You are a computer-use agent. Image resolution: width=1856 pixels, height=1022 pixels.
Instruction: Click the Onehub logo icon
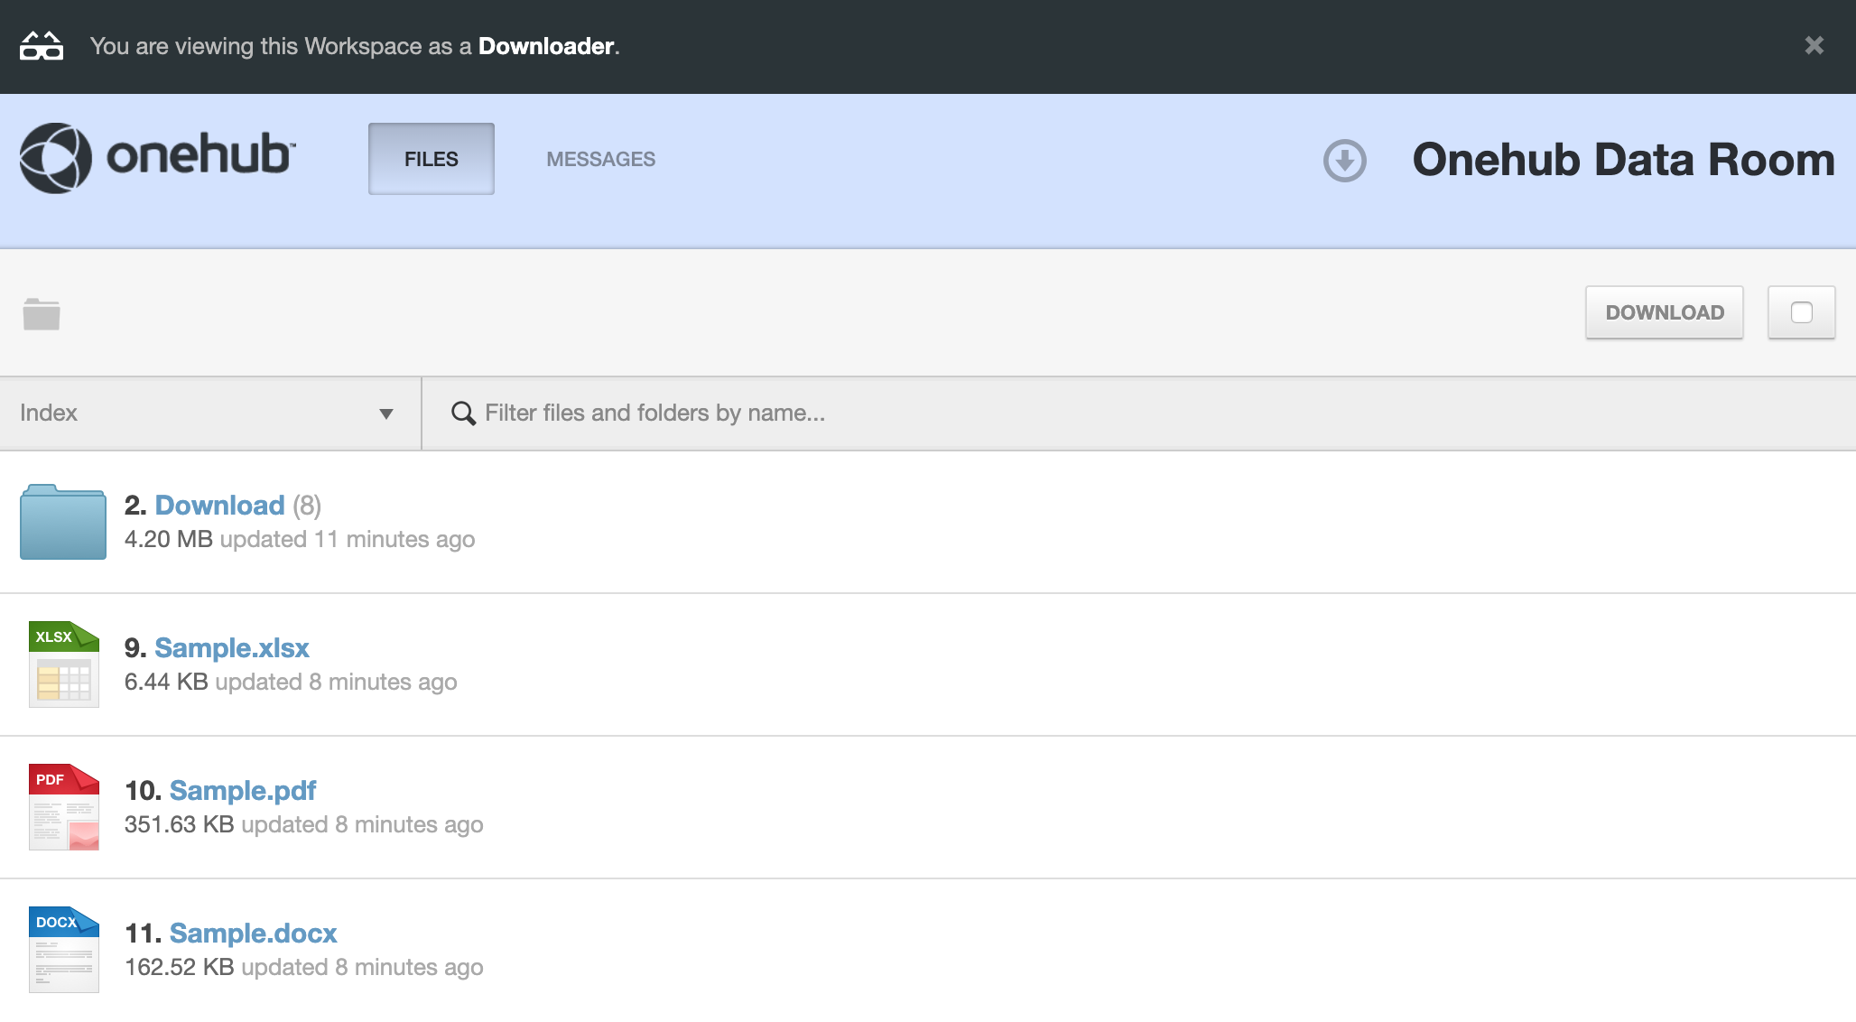pos(56,158)
